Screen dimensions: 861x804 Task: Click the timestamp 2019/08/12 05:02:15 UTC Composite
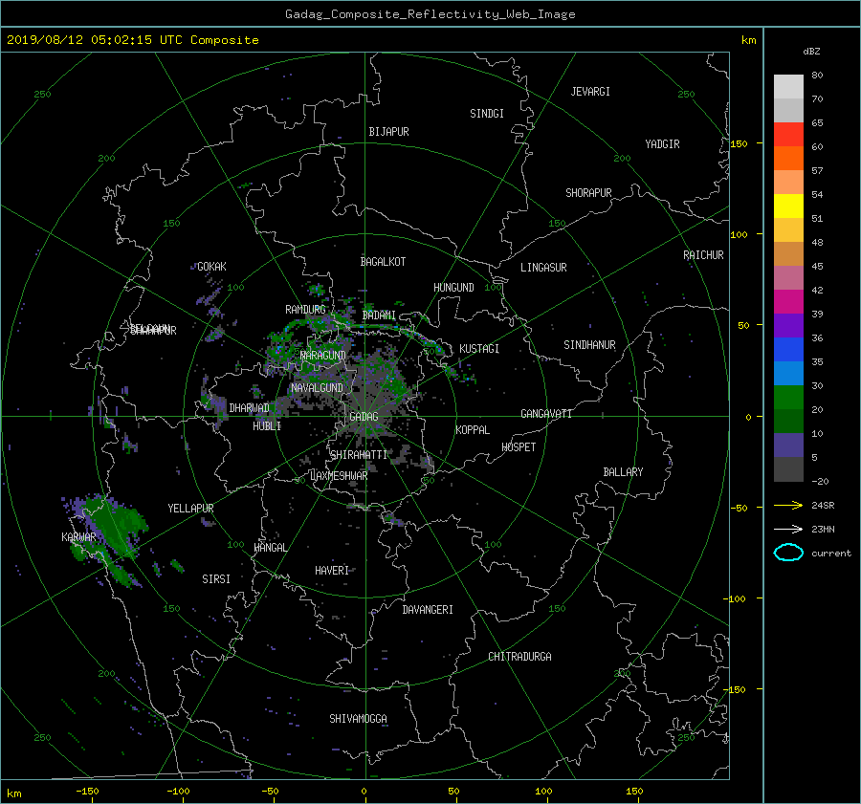132,40
